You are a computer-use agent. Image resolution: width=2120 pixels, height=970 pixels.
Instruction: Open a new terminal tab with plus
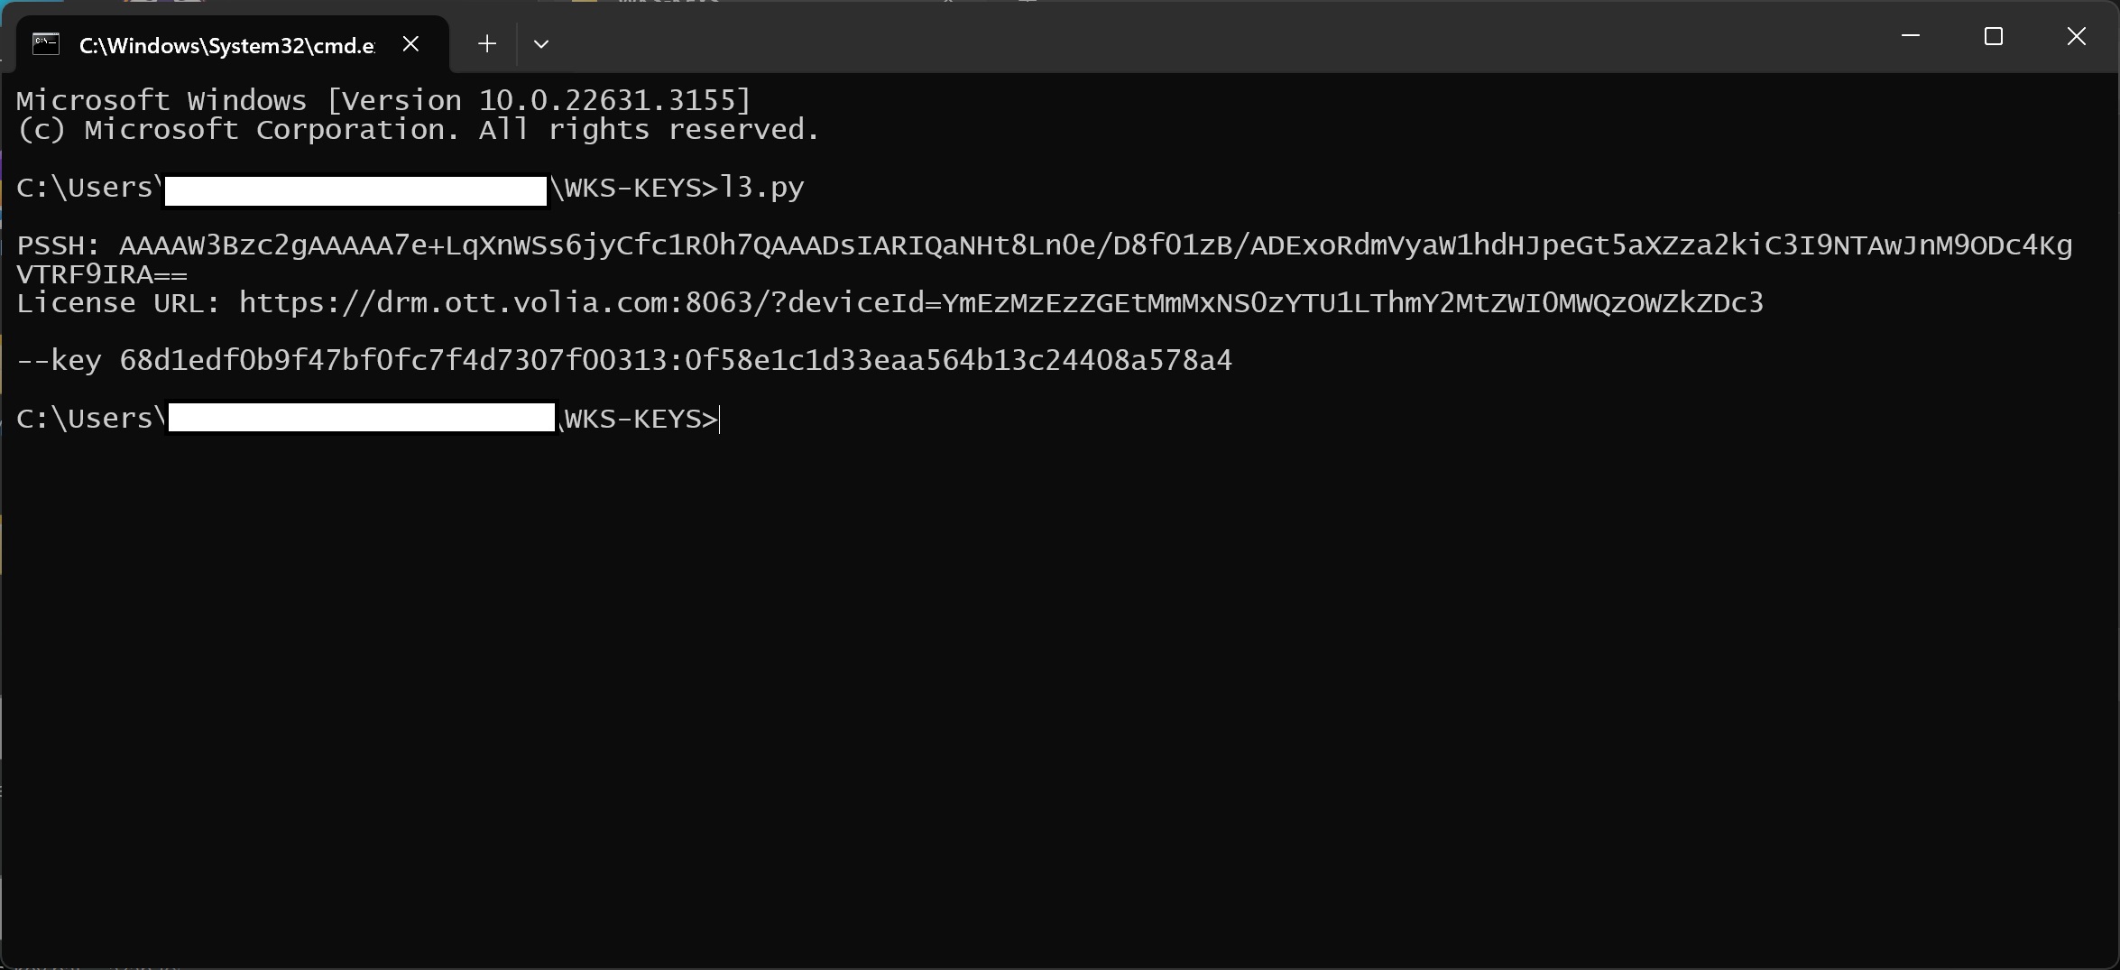pos(487,43)
